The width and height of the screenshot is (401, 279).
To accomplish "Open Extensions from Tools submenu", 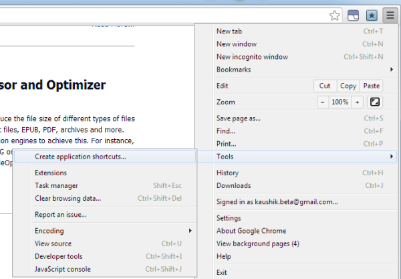I will [105, 173].
